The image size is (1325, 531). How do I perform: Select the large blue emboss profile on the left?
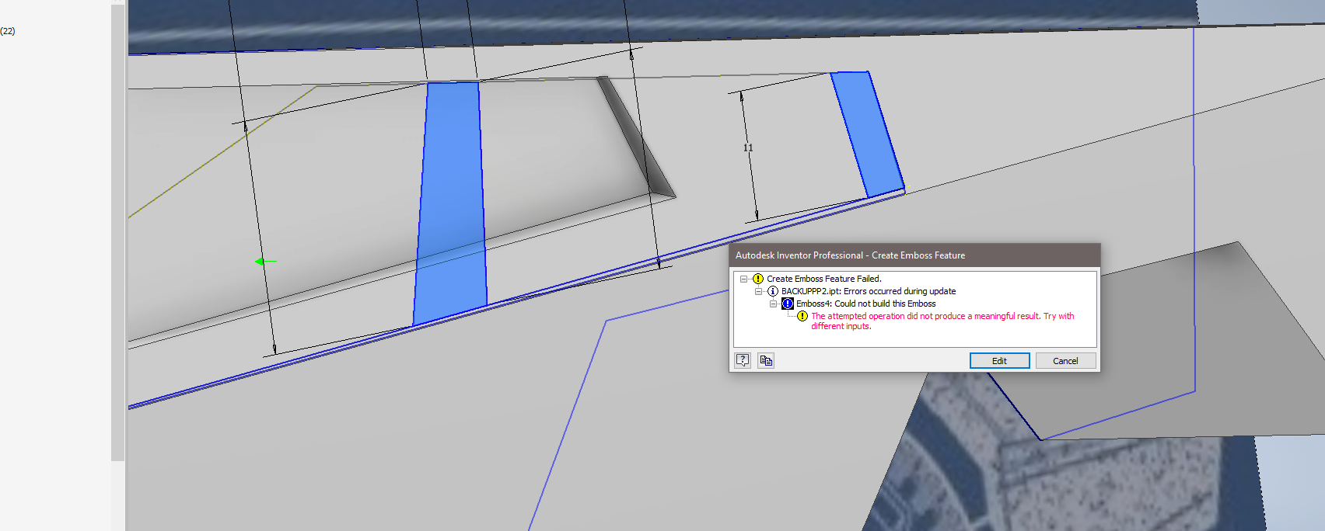(451, 202)
